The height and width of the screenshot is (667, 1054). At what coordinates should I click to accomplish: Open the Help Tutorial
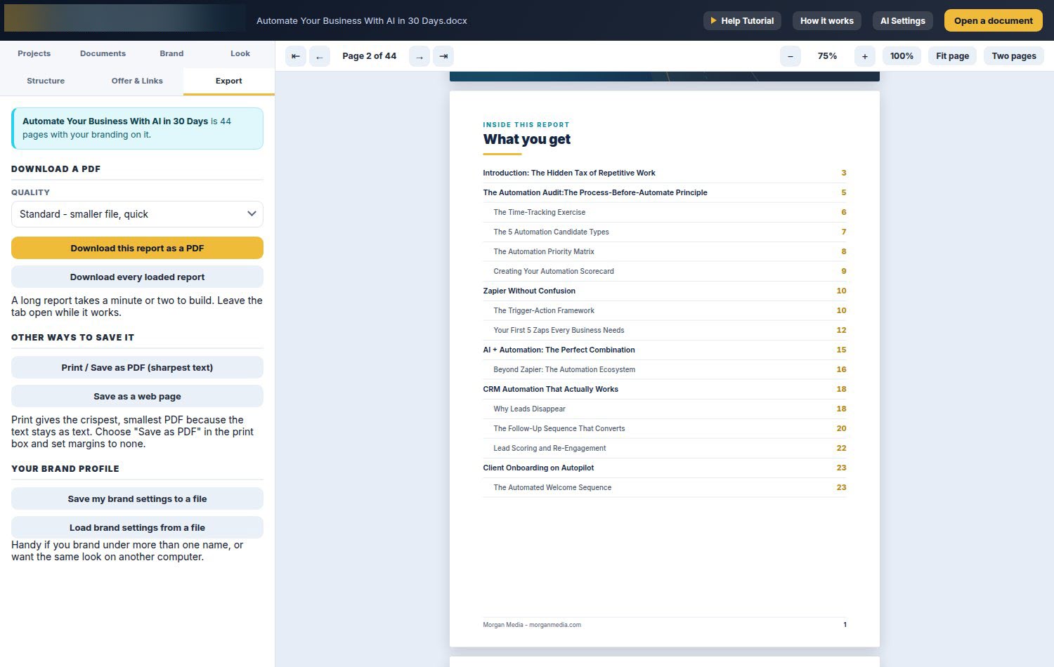coord(742,21)
